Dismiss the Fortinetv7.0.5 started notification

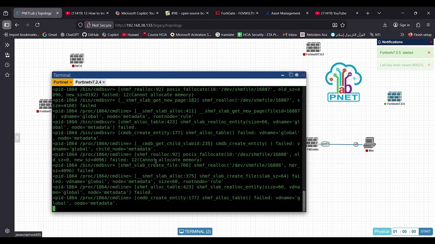429,53
